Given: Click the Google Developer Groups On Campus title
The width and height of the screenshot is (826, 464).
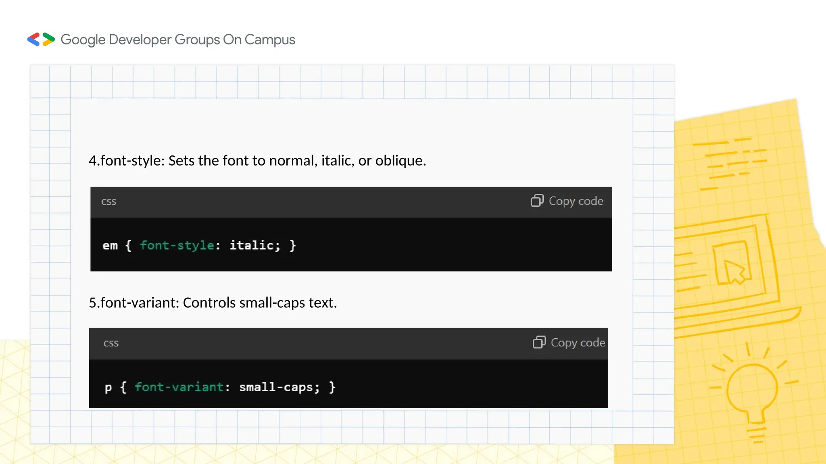Looking at the screenshot, I should coord(178,39).
